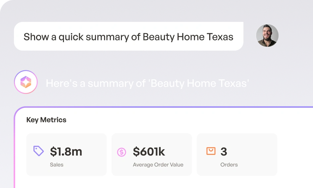This screenshot has height=188, width=313.
Task: Click the 'k' suffix of $601k
Action: coord(161,152)
